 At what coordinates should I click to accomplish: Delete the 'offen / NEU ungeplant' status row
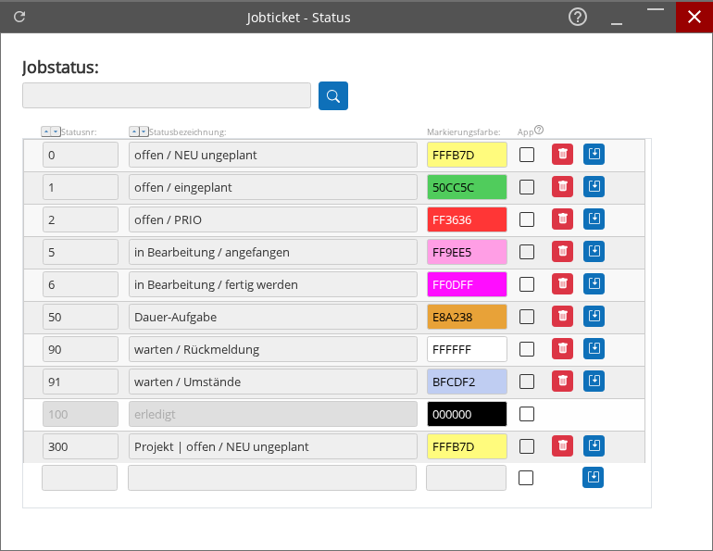coord(562,155)
